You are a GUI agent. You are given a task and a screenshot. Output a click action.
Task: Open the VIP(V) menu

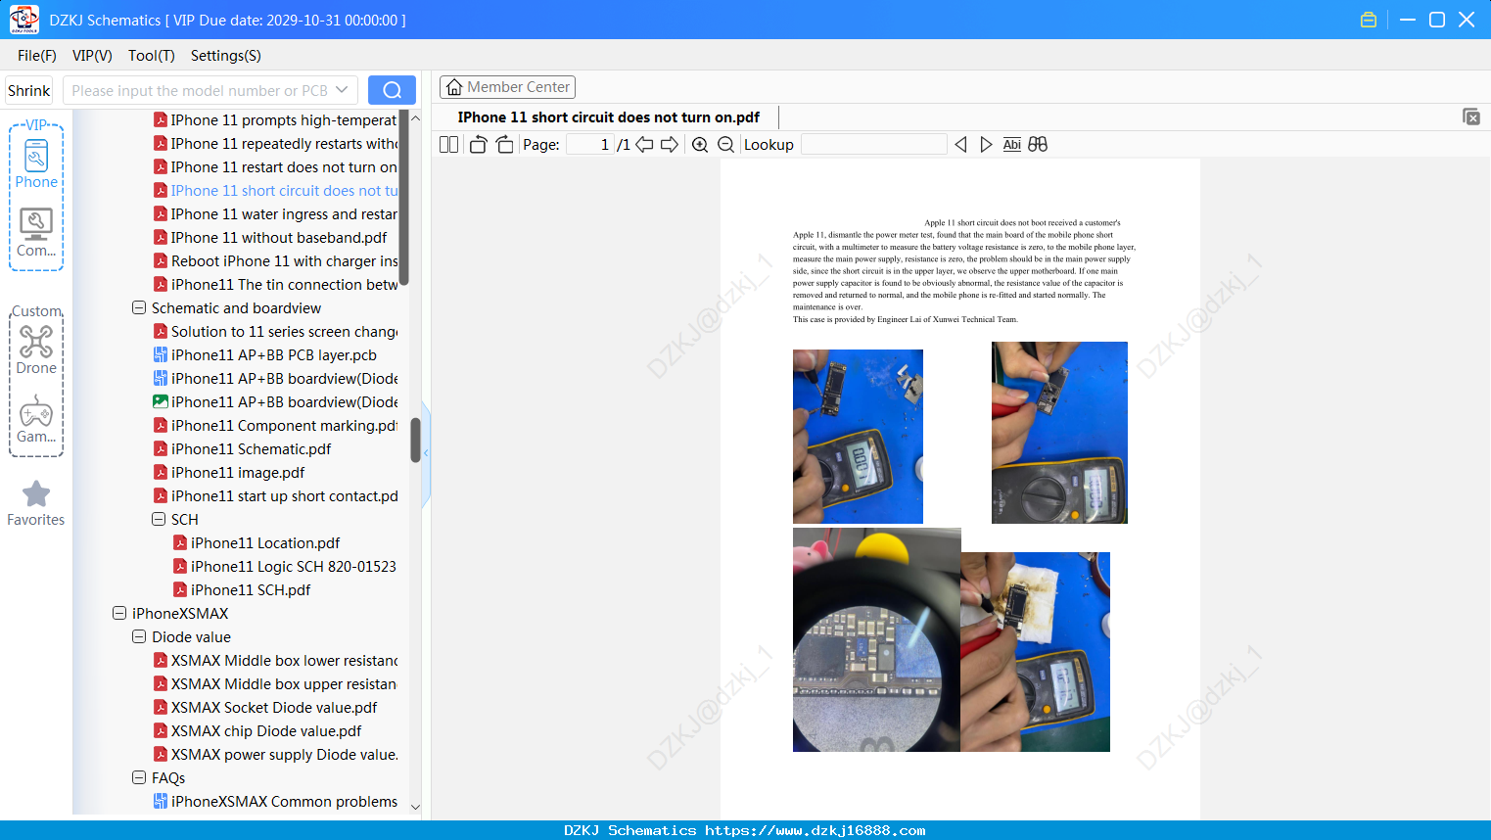pos(92,55)
